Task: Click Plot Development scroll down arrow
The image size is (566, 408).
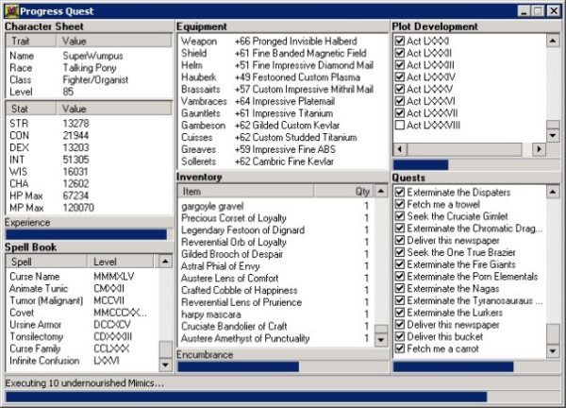Action: pos(553,135)
